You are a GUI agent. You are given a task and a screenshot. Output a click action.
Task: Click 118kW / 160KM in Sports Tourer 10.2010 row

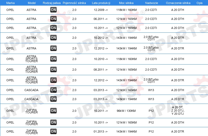pyautogui.click(x=126, y=59)
